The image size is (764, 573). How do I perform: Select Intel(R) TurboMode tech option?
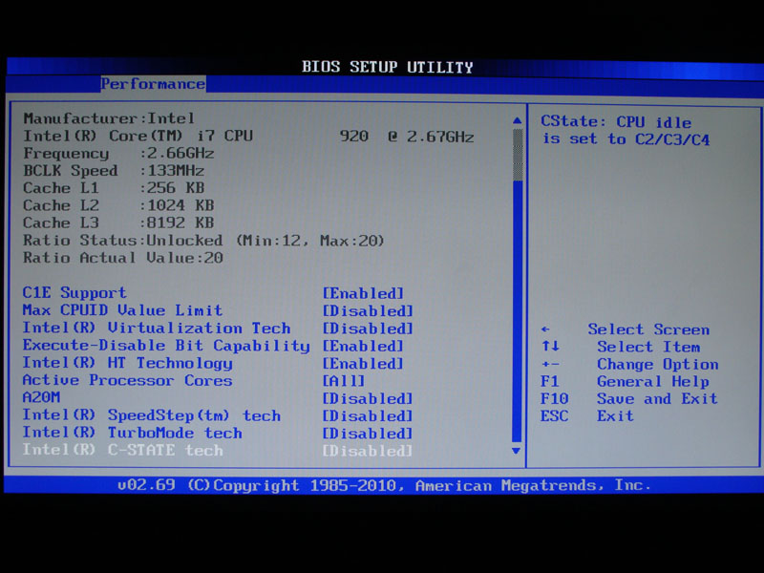(x=132, y=433)
